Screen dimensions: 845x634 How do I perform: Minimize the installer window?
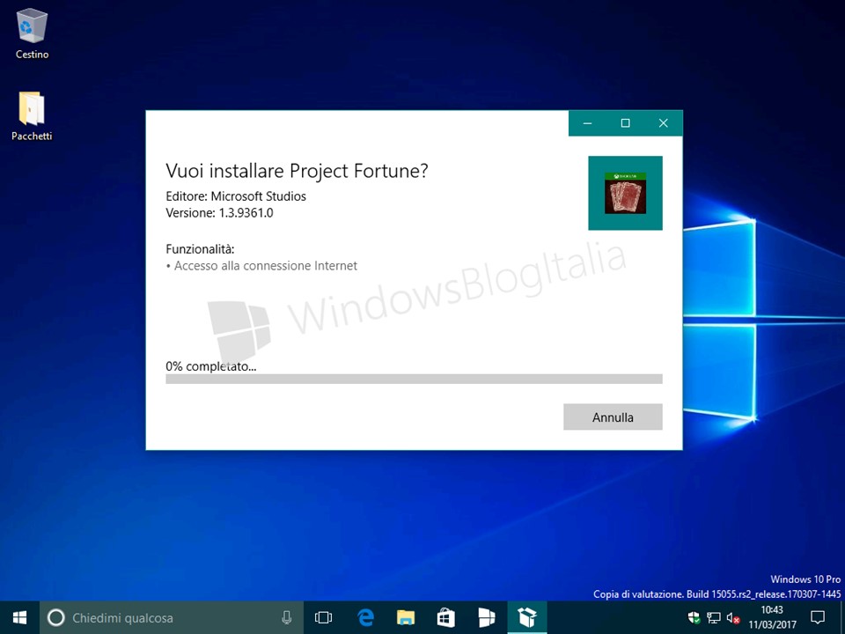coord(587,123)
